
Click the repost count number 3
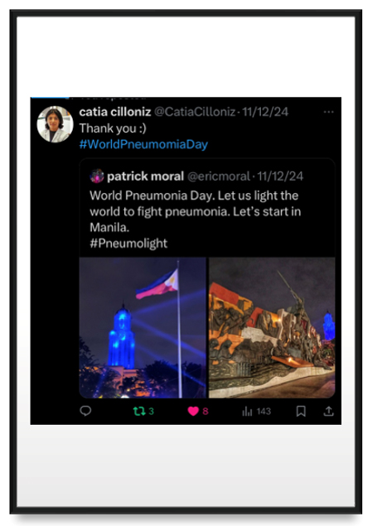pos(151,411)
